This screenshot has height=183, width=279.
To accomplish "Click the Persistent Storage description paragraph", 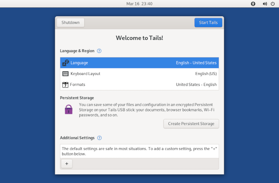I will click(148, 109).
